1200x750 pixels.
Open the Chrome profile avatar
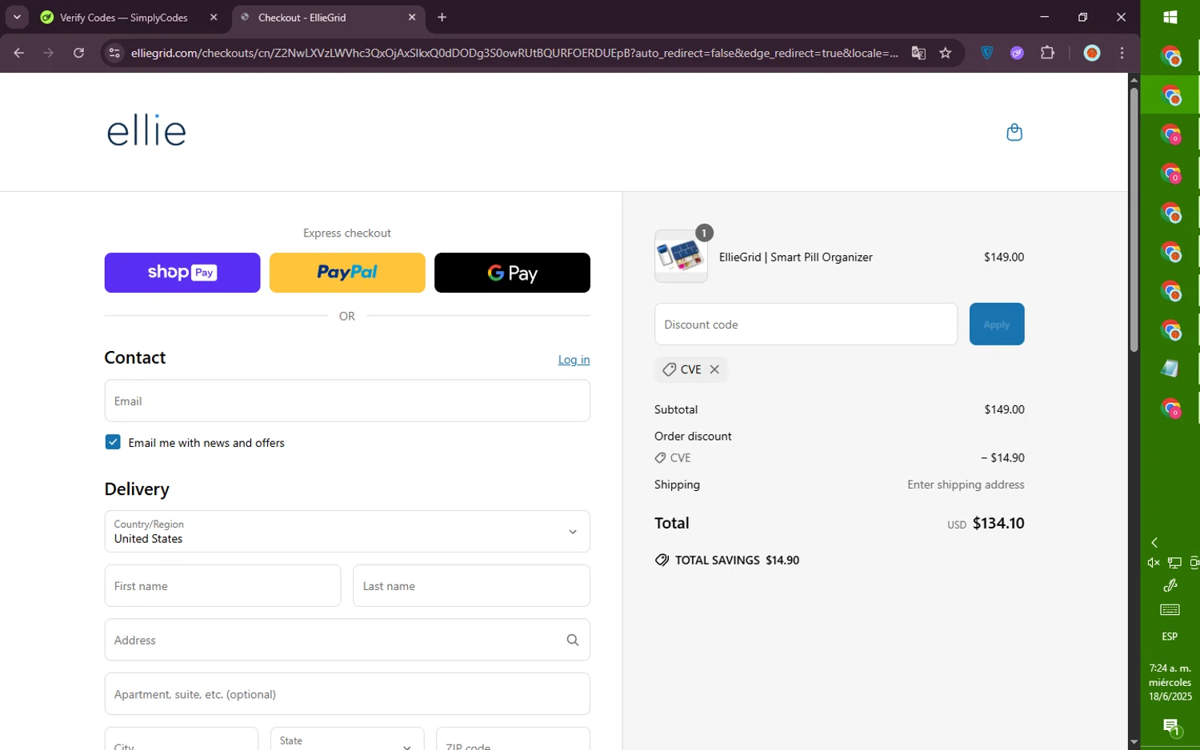[x=1092, y=53]
